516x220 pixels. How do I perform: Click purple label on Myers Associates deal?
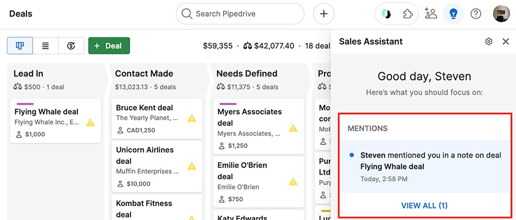(228, 104)
